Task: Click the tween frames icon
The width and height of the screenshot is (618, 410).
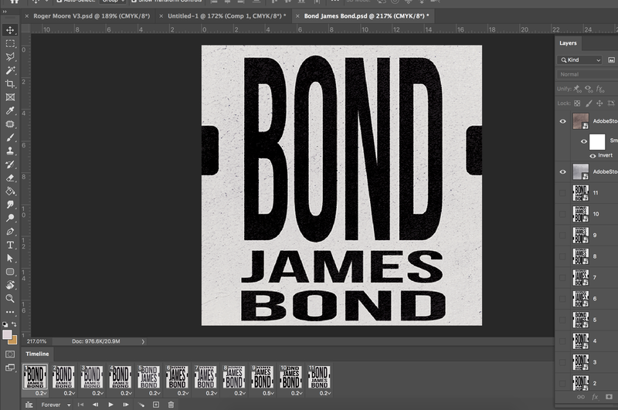Action: (141, 405)
